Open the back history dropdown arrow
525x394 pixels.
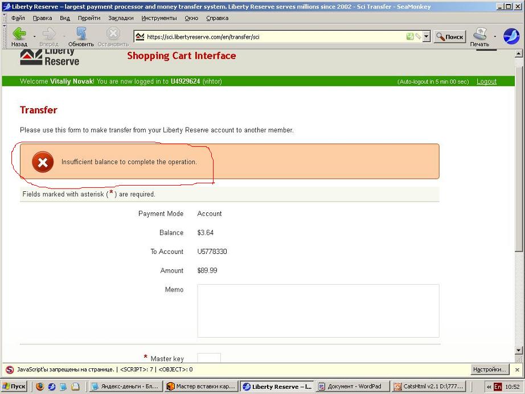click(x=34, y=36)
